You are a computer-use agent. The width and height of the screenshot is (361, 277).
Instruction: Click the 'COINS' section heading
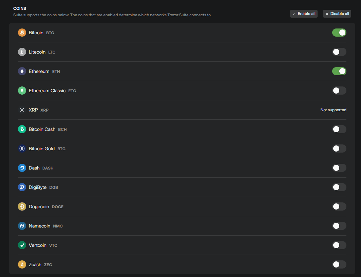pos(20,8)
